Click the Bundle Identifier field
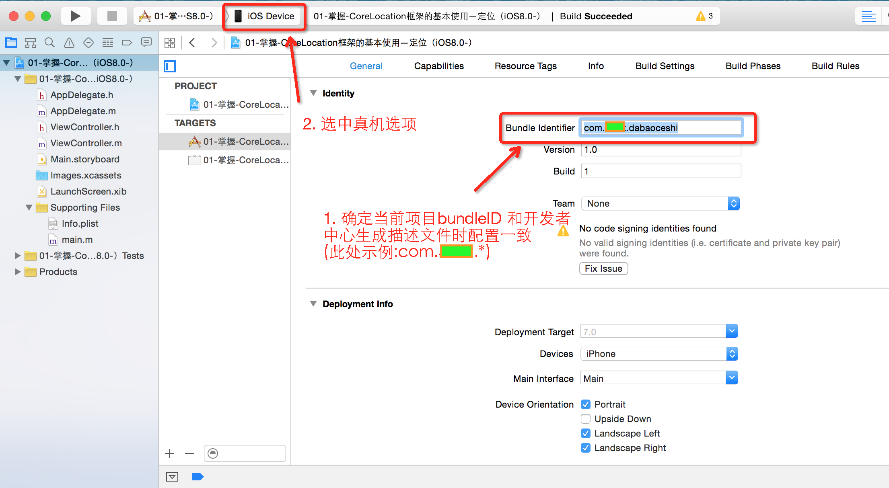889x488 pixels. tap(661, 127)
